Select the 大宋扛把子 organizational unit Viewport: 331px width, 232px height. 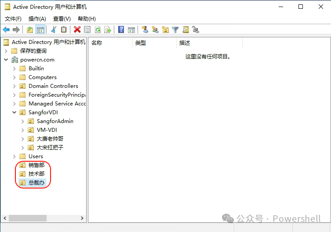click(50, 148)
